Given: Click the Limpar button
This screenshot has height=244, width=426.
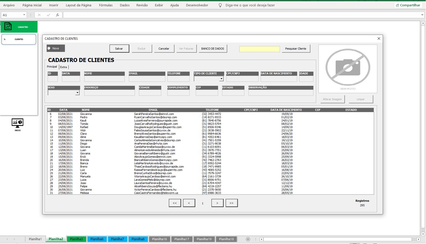Looking at the screenshot, I should pyautogui.click(x=361, y=99).
